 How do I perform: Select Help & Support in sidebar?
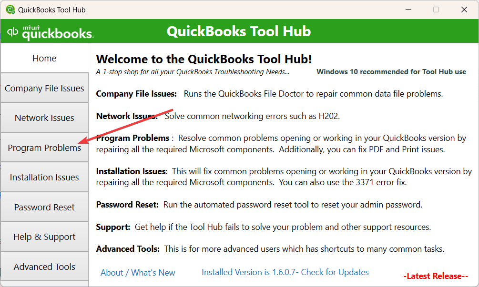(x=45, y=237)
